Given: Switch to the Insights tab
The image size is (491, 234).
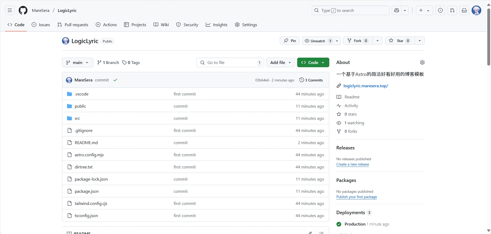Looking at the screenshot, I should pyautogui.click(x=217, y=25).
